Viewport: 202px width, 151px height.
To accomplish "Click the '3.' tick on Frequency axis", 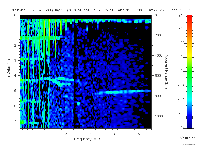I will [x=91, y=134].
